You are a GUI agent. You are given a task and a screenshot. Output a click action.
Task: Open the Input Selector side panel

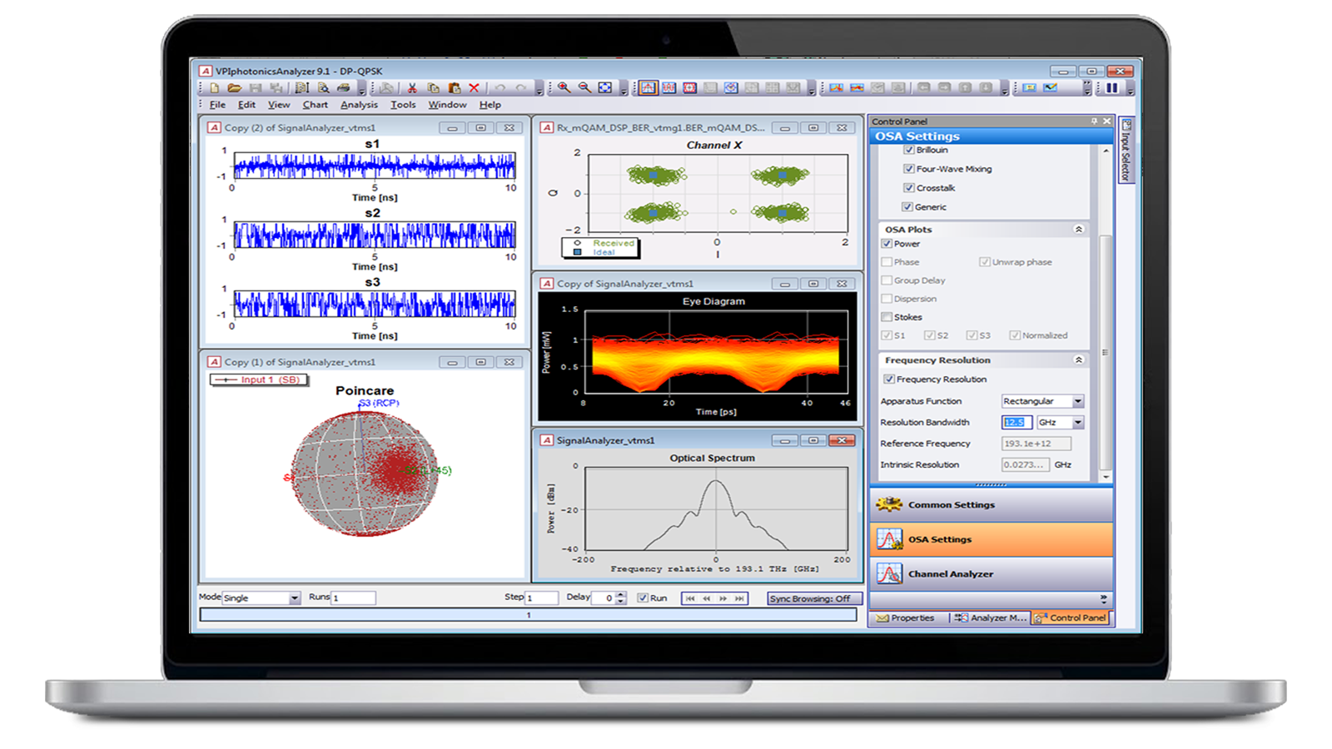pyautogui.click(x=1126, y=150)
